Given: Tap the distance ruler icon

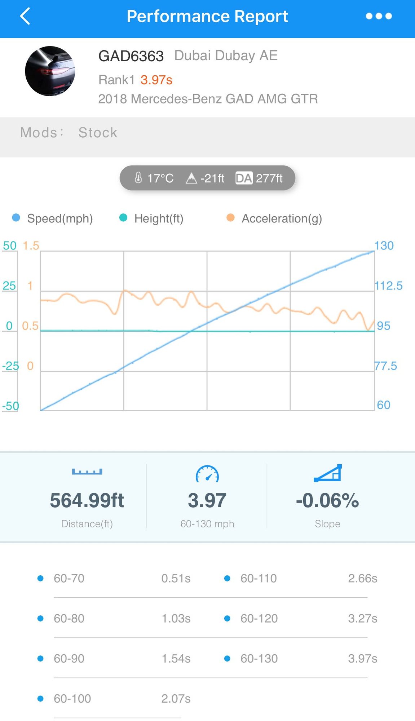Looking at the screenshot, I should (87, 472).
